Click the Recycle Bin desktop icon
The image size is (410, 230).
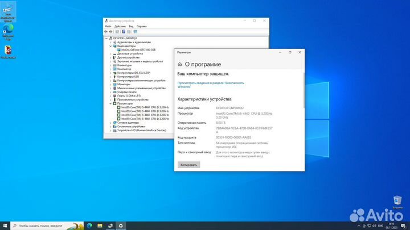pos(397,200)
